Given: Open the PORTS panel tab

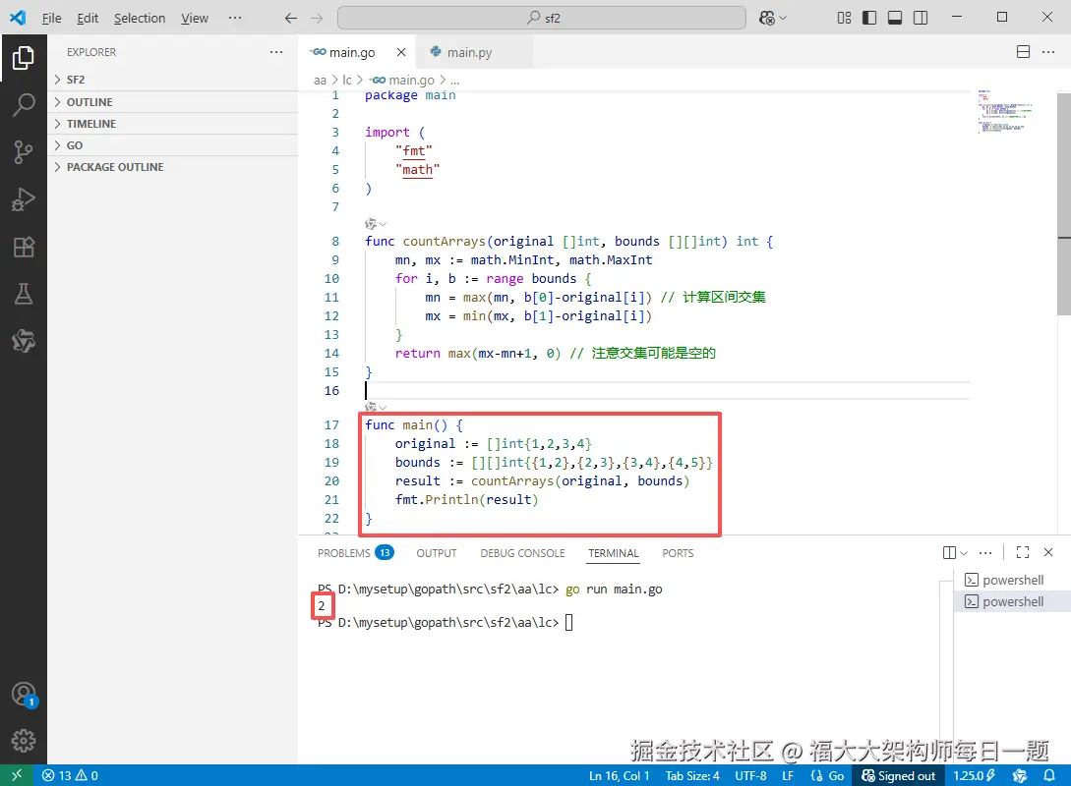Looking at the screenshot, I should pyautogui.click(x=678, y=552).
